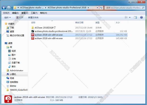Sort by the 类型 column header

coord(97,23)
